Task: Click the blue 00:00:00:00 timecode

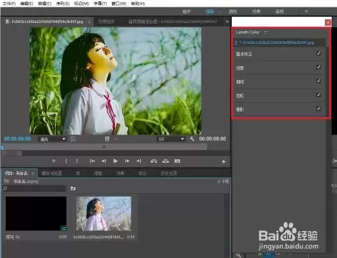Action: coord(18,138)
